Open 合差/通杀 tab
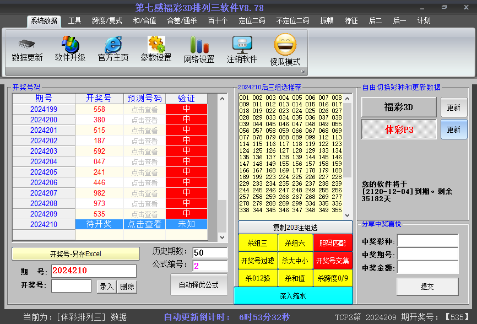Screen dimensions: 477x324 pos(182,21)
